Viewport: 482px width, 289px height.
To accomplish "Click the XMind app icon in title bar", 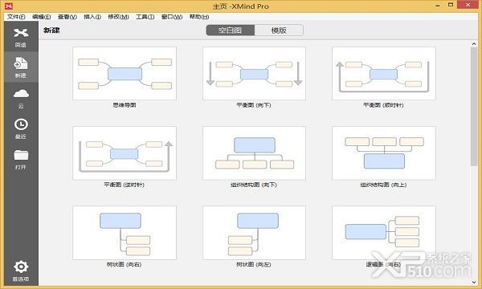I will click(9, 6).
